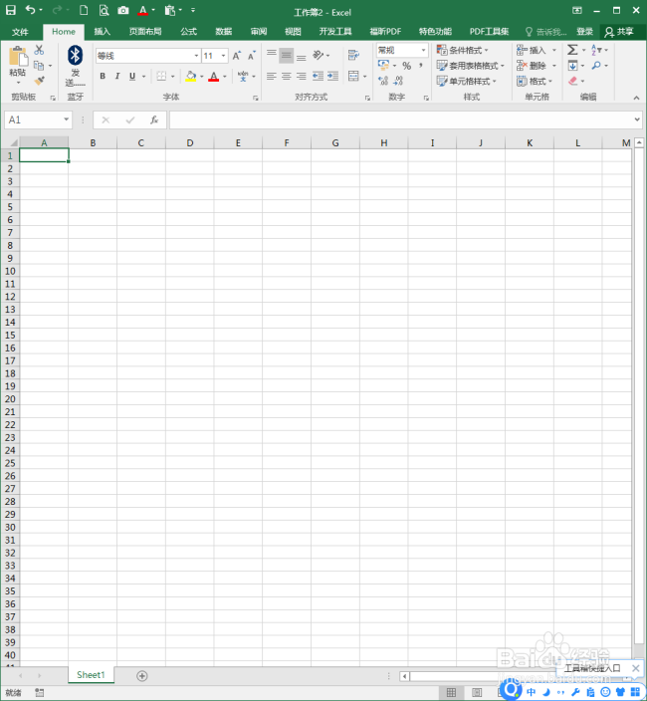
Task: Open the font name dropdown
Action: click(196, 56)
